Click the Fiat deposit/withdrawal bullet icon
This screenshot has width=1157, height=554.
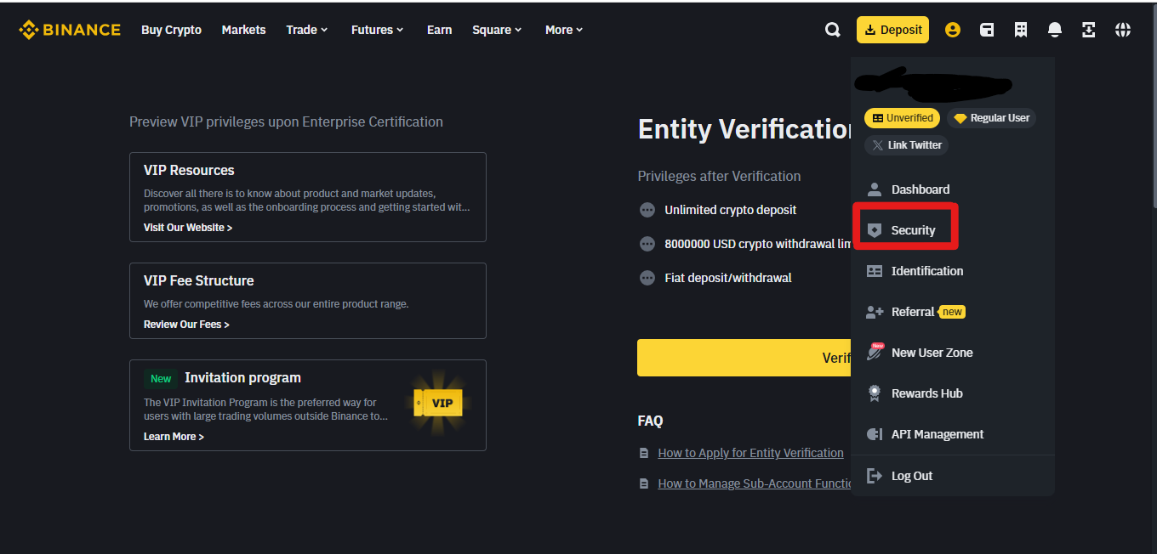pos(647,278)
